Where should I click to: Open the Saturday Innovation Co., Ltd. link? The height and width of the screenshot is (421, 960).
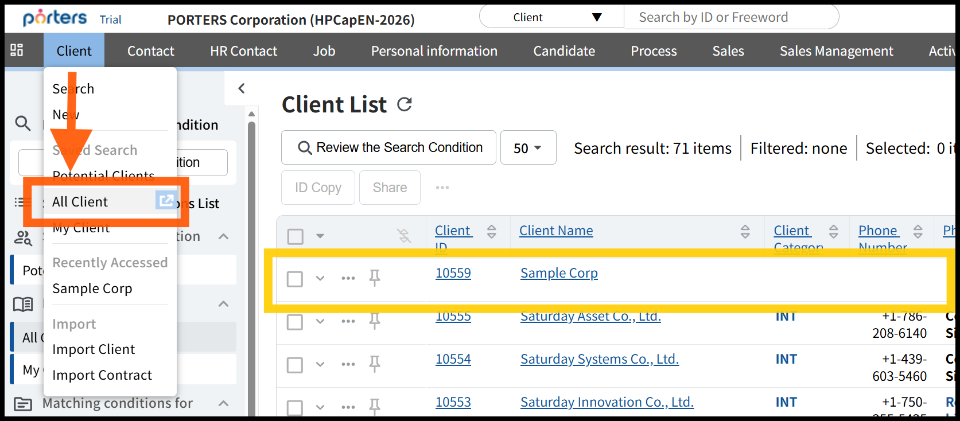click(607, 402)
